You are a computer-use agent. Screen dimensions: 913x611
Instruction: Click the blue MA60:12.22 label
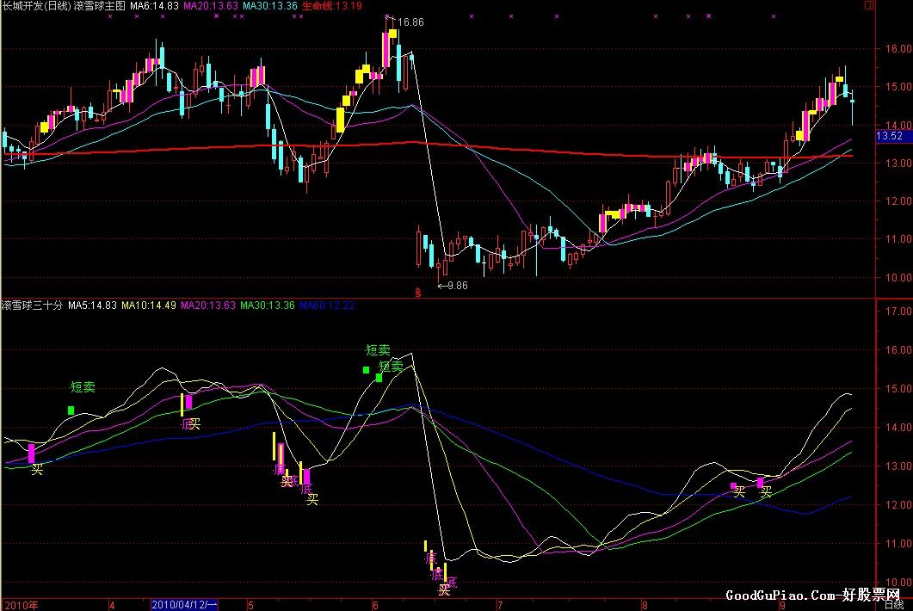[x=327, y=305]
